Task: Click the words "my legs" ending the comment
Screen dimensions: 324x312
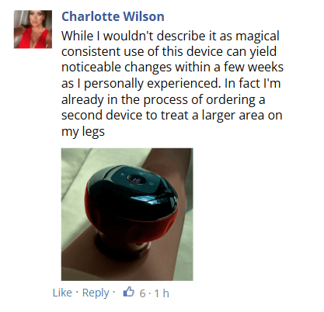Action: [83, 132]
